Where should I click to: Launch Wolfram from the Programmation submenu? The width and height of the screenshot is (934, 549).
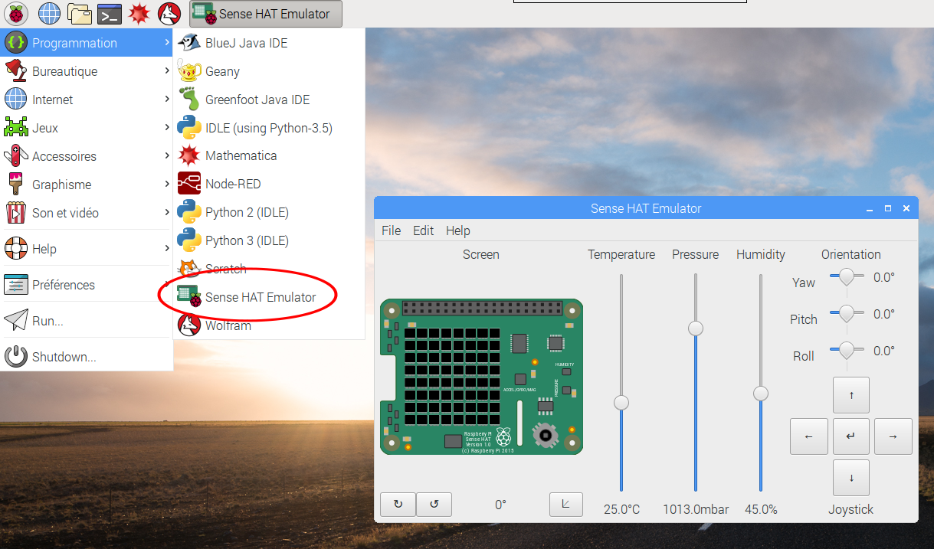[x=269, y=325]
